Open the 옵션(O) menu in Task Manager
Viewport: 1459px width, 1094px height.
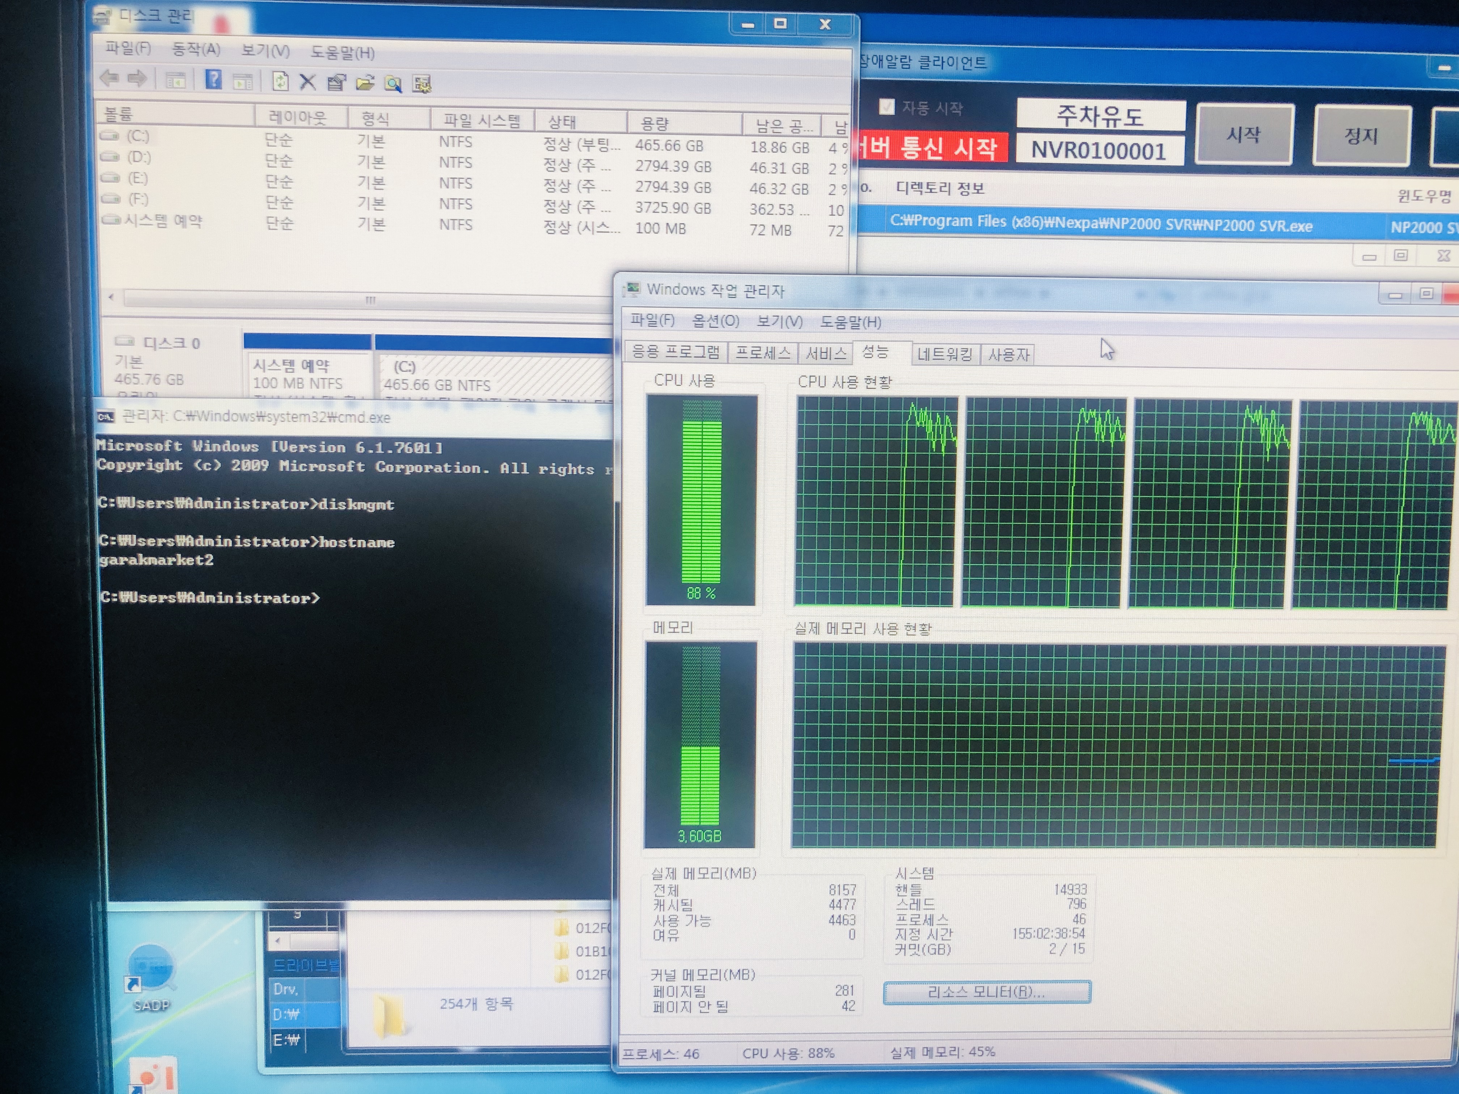click(x=715, y=321)
